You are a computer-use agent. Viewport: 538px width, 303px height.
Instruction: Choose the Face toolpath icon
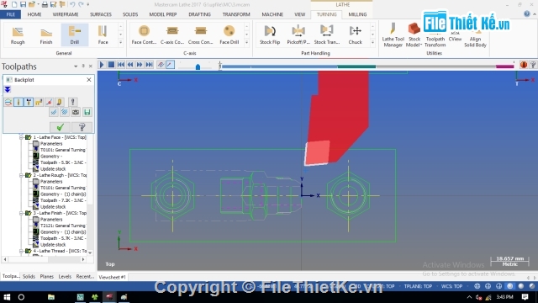tap(103, 35)
